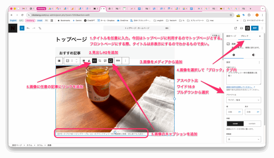The height and width of the screenshot is (158, 274).
Task: Apply duotone filter from block toolbar
Action: click(x=89, y=61)
